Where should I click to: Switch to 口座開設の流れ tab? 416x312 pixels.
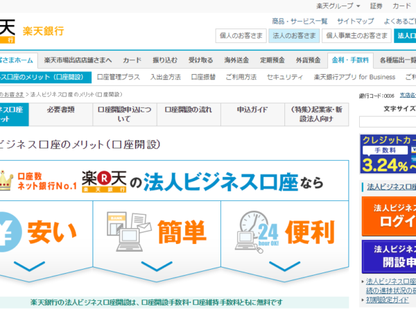coord(189,114)
